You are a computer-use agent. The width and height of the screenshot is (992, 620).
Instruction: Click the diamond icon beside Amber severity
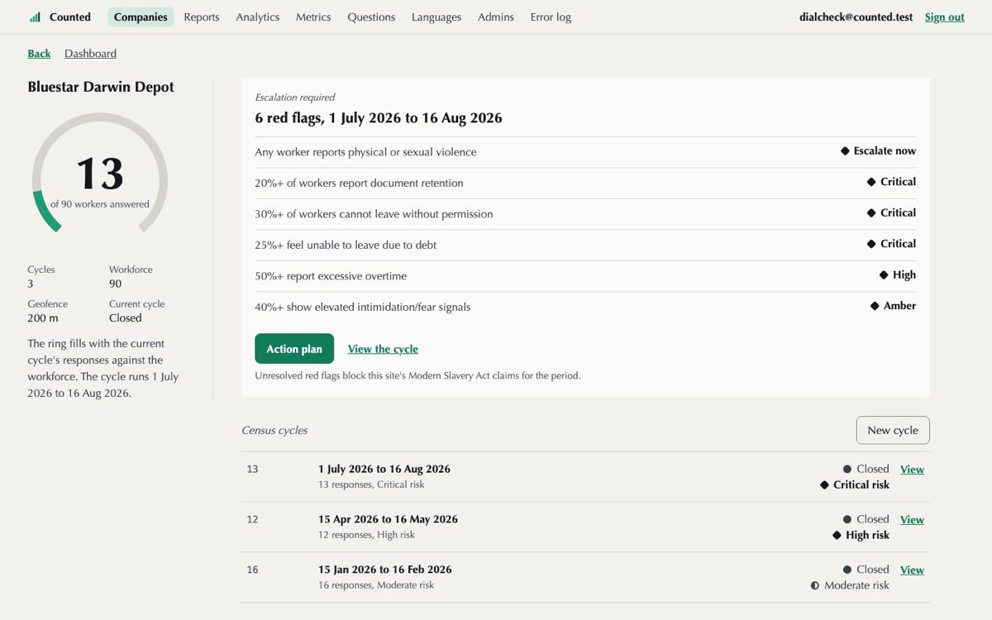[x=875, y=306]
